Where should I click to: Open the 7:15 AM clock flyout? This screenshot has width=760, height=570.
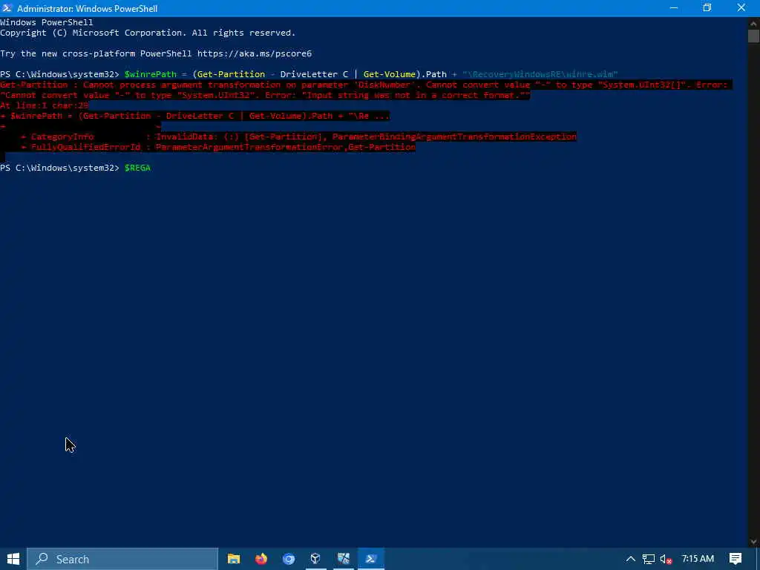pyautogui.click(x=698, y=559)
